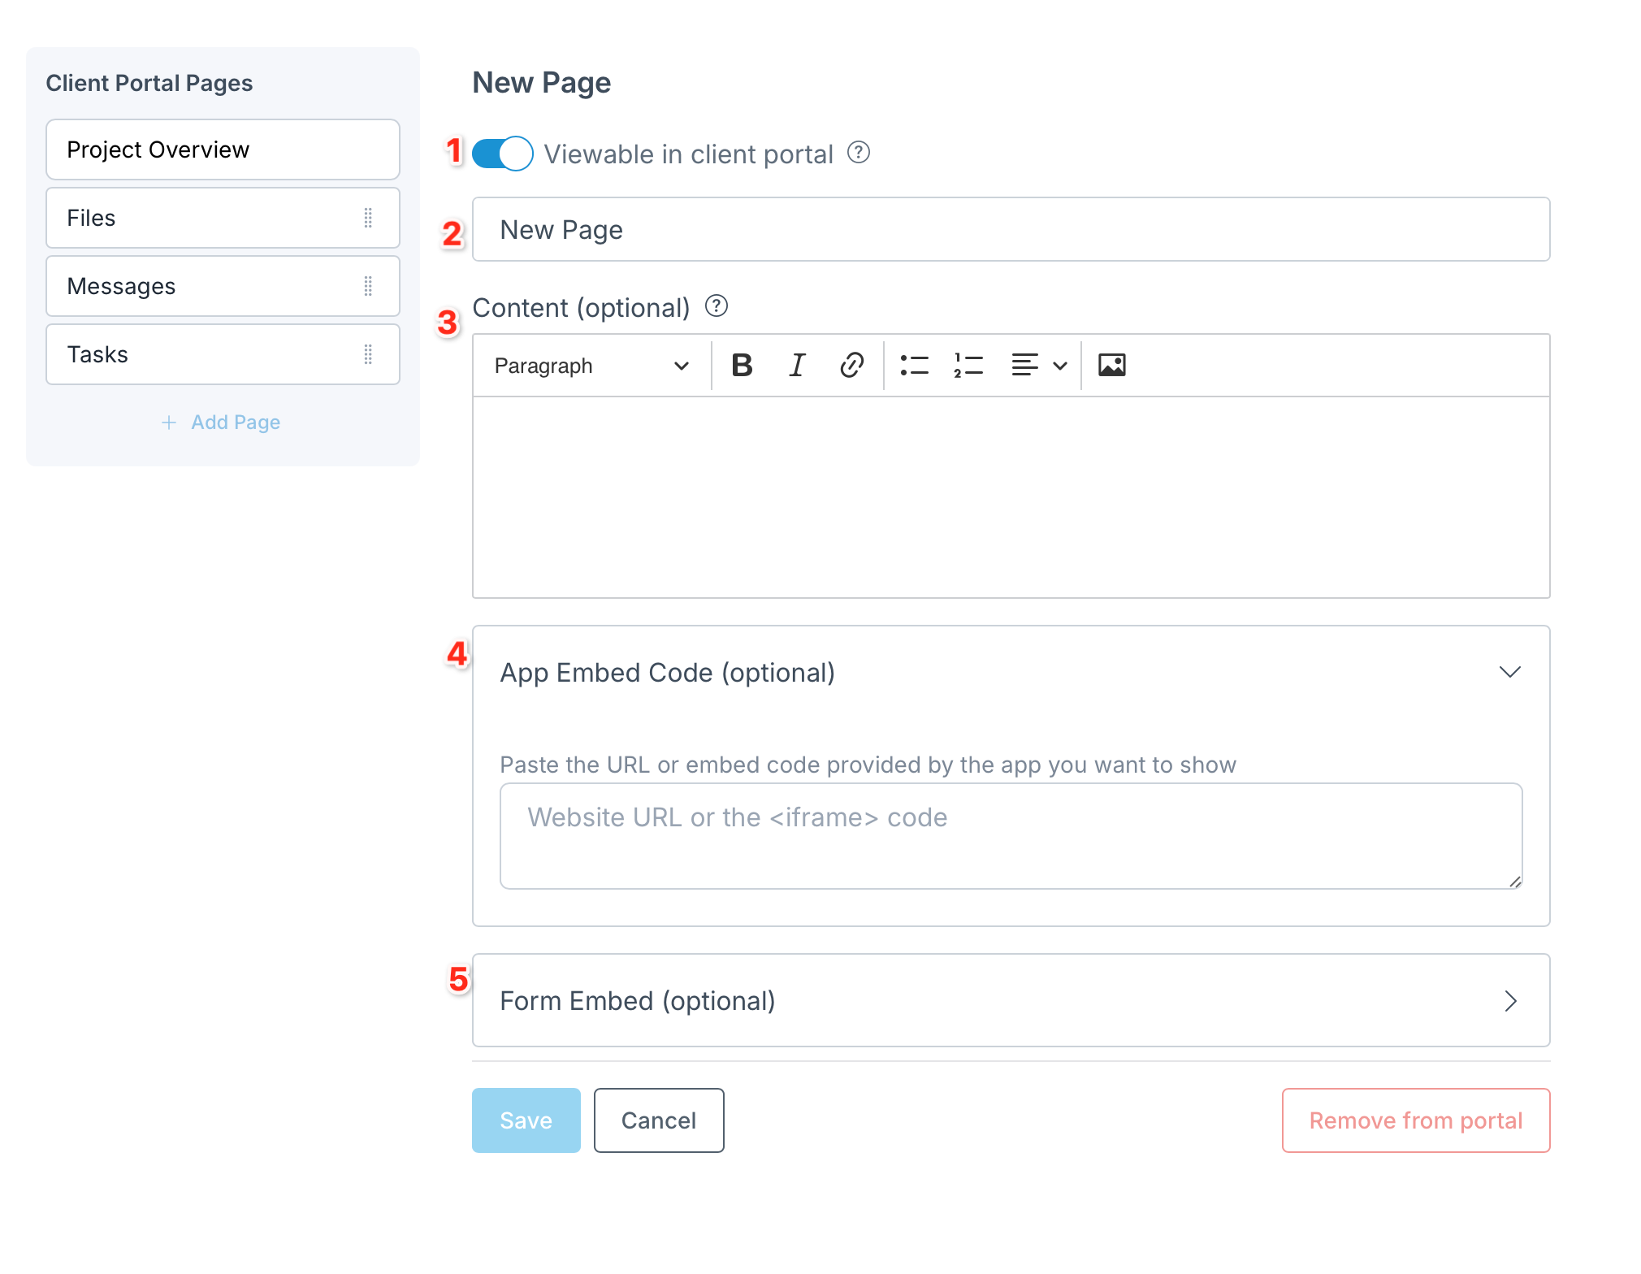Screen dimensions: 1641x1274
Task: Click the Add Page link
Action: point(221,422)
